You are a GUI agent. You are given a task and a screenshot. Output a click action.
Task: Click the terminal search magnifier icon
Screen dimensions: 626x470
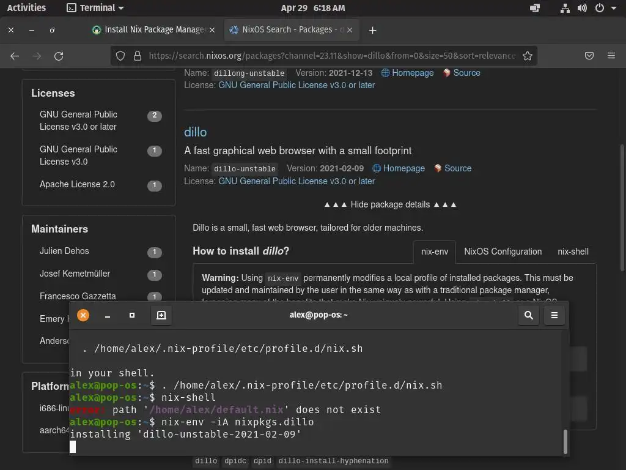tap(529, 315)
